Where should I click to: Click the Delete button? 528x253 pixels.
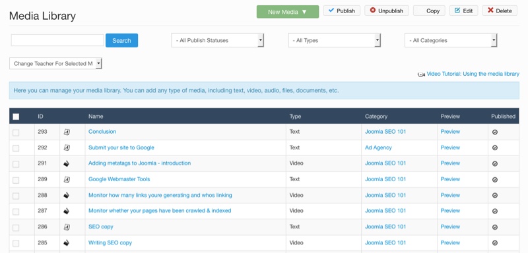[500, 11]
